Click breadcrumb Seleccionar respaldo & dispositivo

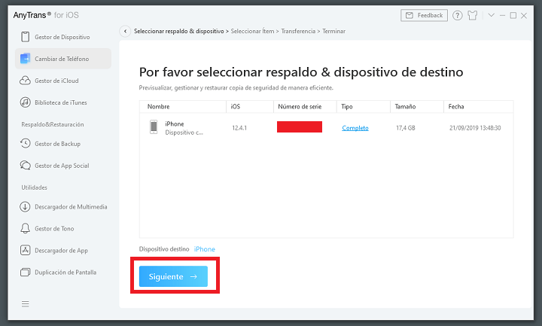point(179,31)
